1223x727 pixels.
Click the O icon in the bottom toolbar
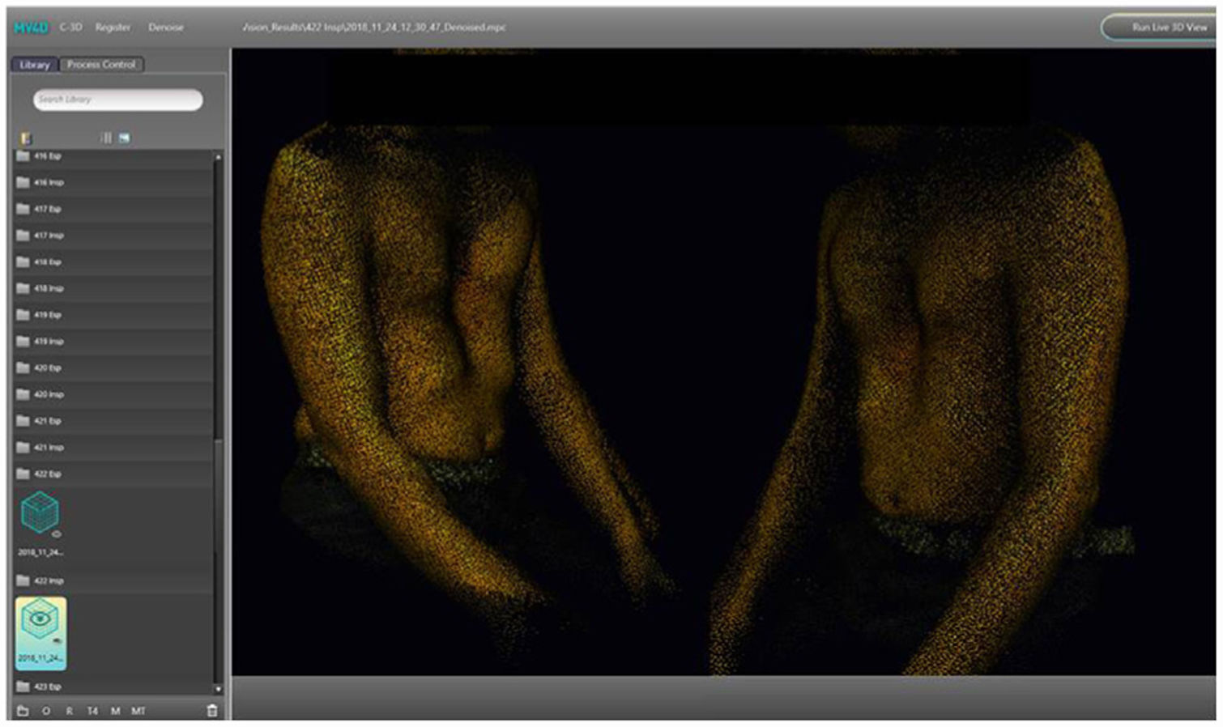46,711
